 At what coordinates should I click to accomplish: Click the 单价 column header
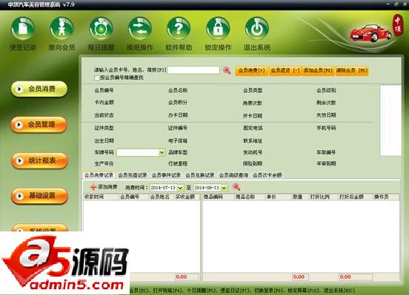pos(278,197)
